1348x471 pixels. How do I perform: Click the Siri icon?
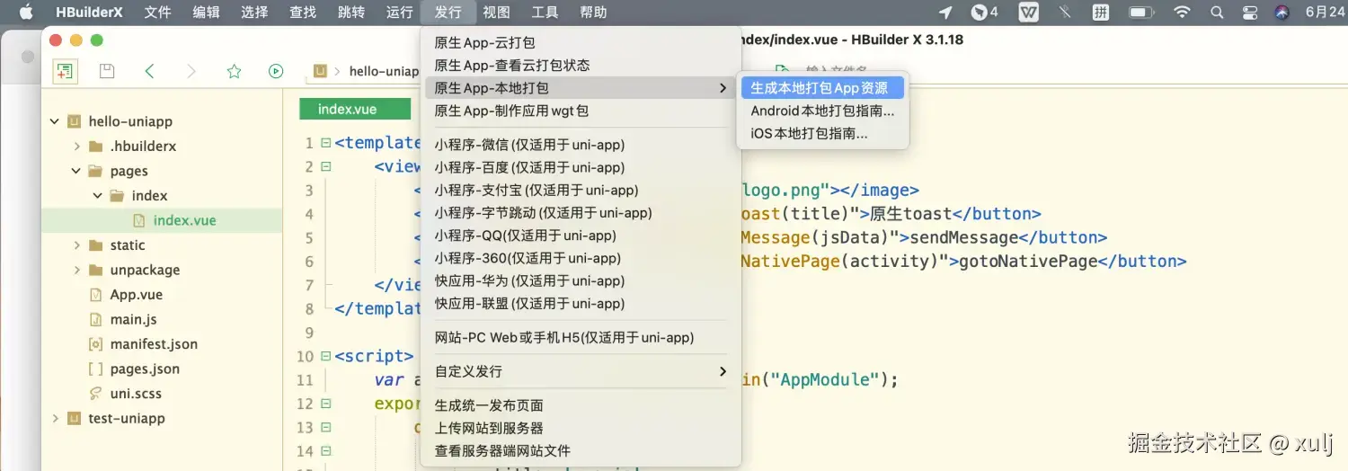pyautogui.click(x=1282, y=12)
